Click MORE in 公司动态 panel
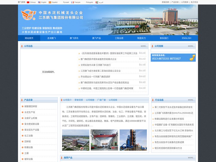The height and width of the screenshot is (162, 216). pos(144,46)
